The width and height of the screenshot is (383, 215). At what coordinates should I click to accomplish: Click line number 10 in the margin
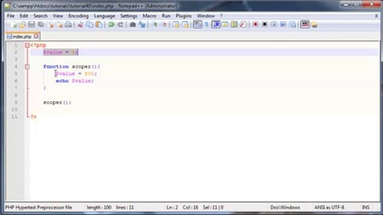coord(14,109)
